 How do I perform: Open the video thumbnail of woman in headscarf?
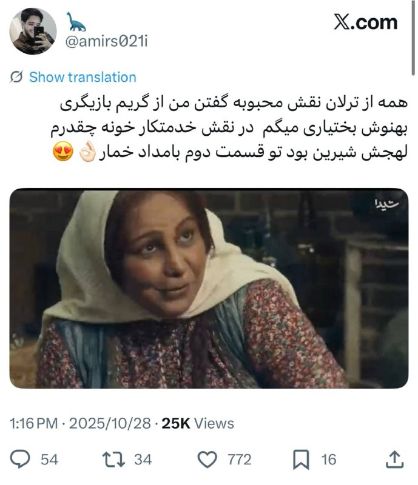point(209,289)
